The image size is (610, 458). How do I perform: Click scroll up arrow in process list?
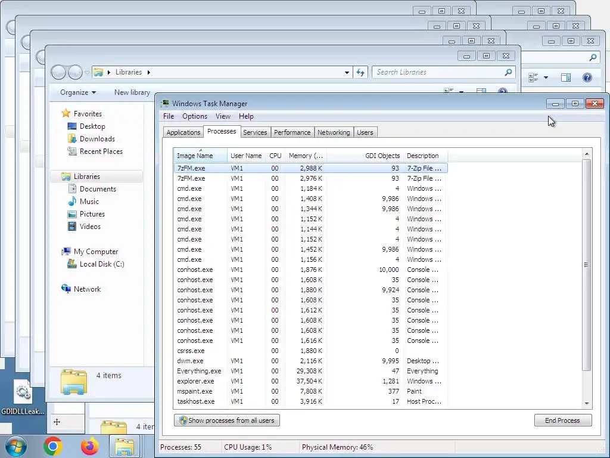tap(587, 154)
